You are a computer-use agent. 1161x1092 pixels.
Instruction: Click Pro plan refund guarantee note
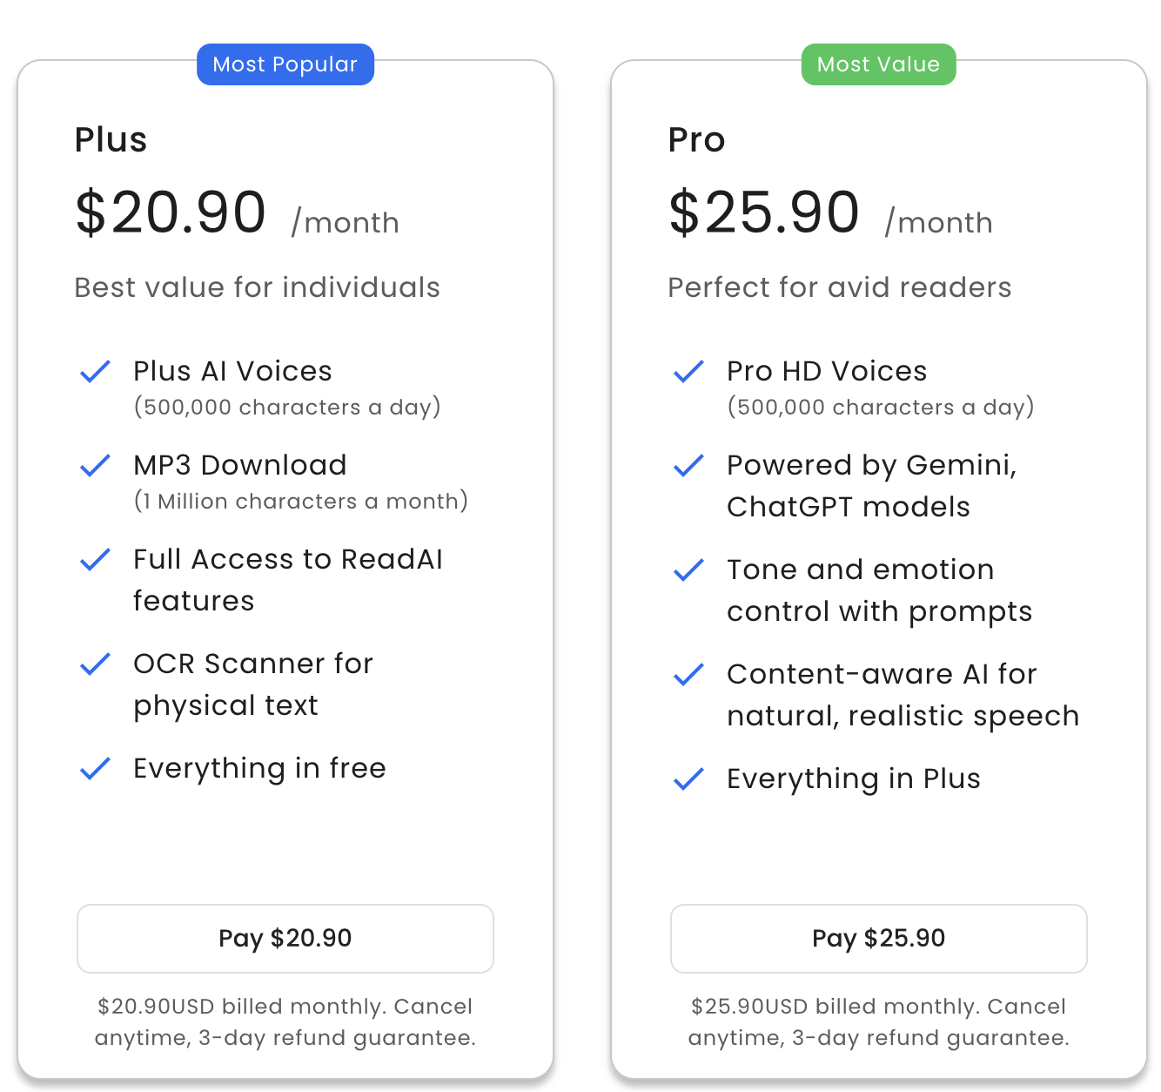[878, 1022]
